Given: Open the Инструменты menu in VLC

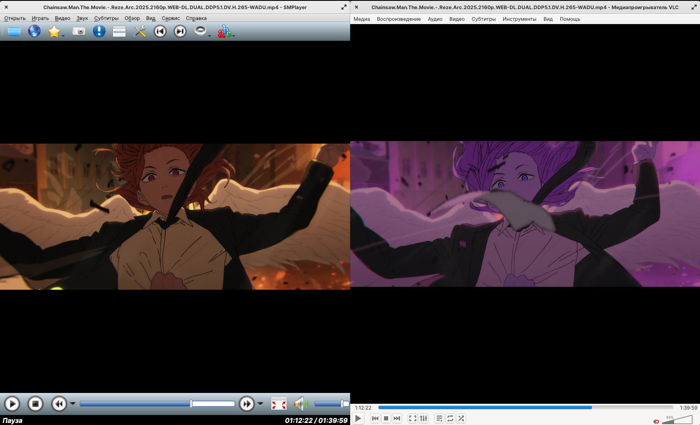Looking at the screenshot, I should [519, 19].
